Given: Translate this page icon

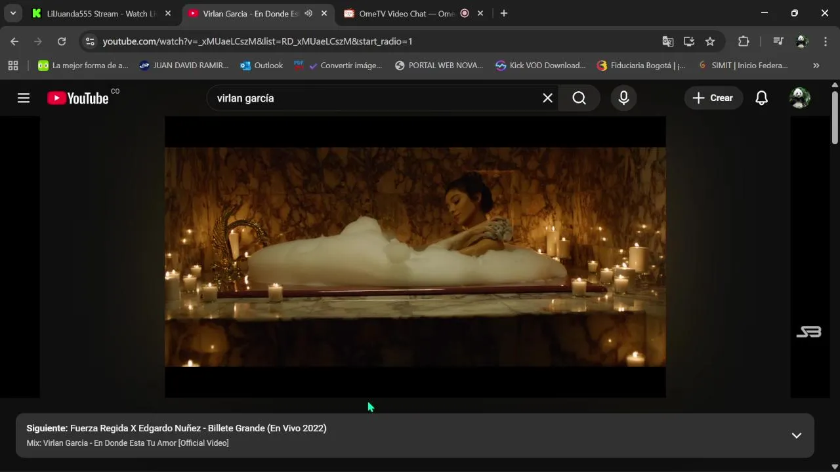Looking at the screenshot, I should click(x=668, y=41).
